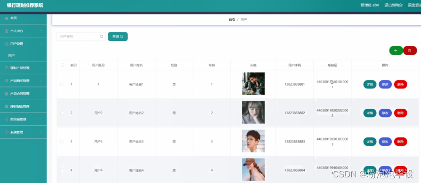The image size is (421, 183).
Task: Collapse the 用户管理 menu arrow
Action: (x=41, y=44)
